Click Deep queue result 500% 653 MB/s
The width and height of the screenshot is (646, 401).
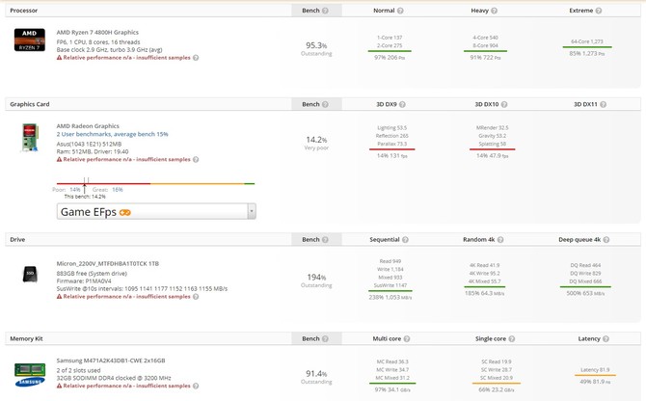[585, 293]
